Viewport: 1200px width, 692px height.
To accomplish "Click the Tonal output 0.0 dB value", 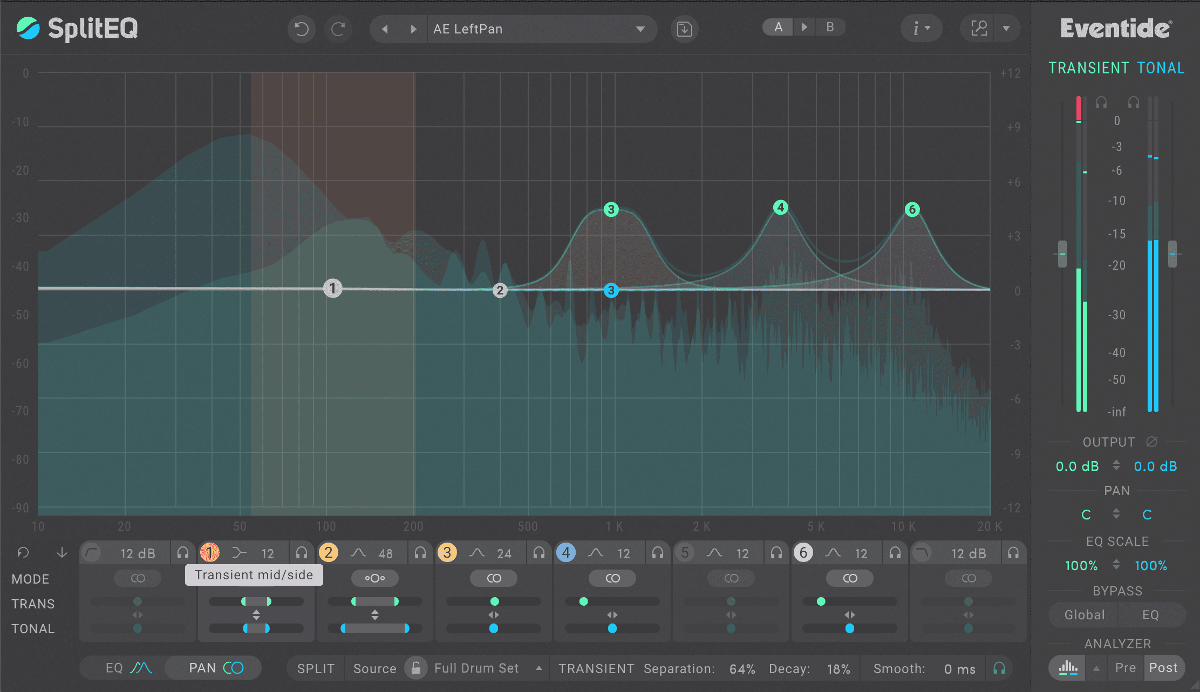I will (x=1155, y=466).
